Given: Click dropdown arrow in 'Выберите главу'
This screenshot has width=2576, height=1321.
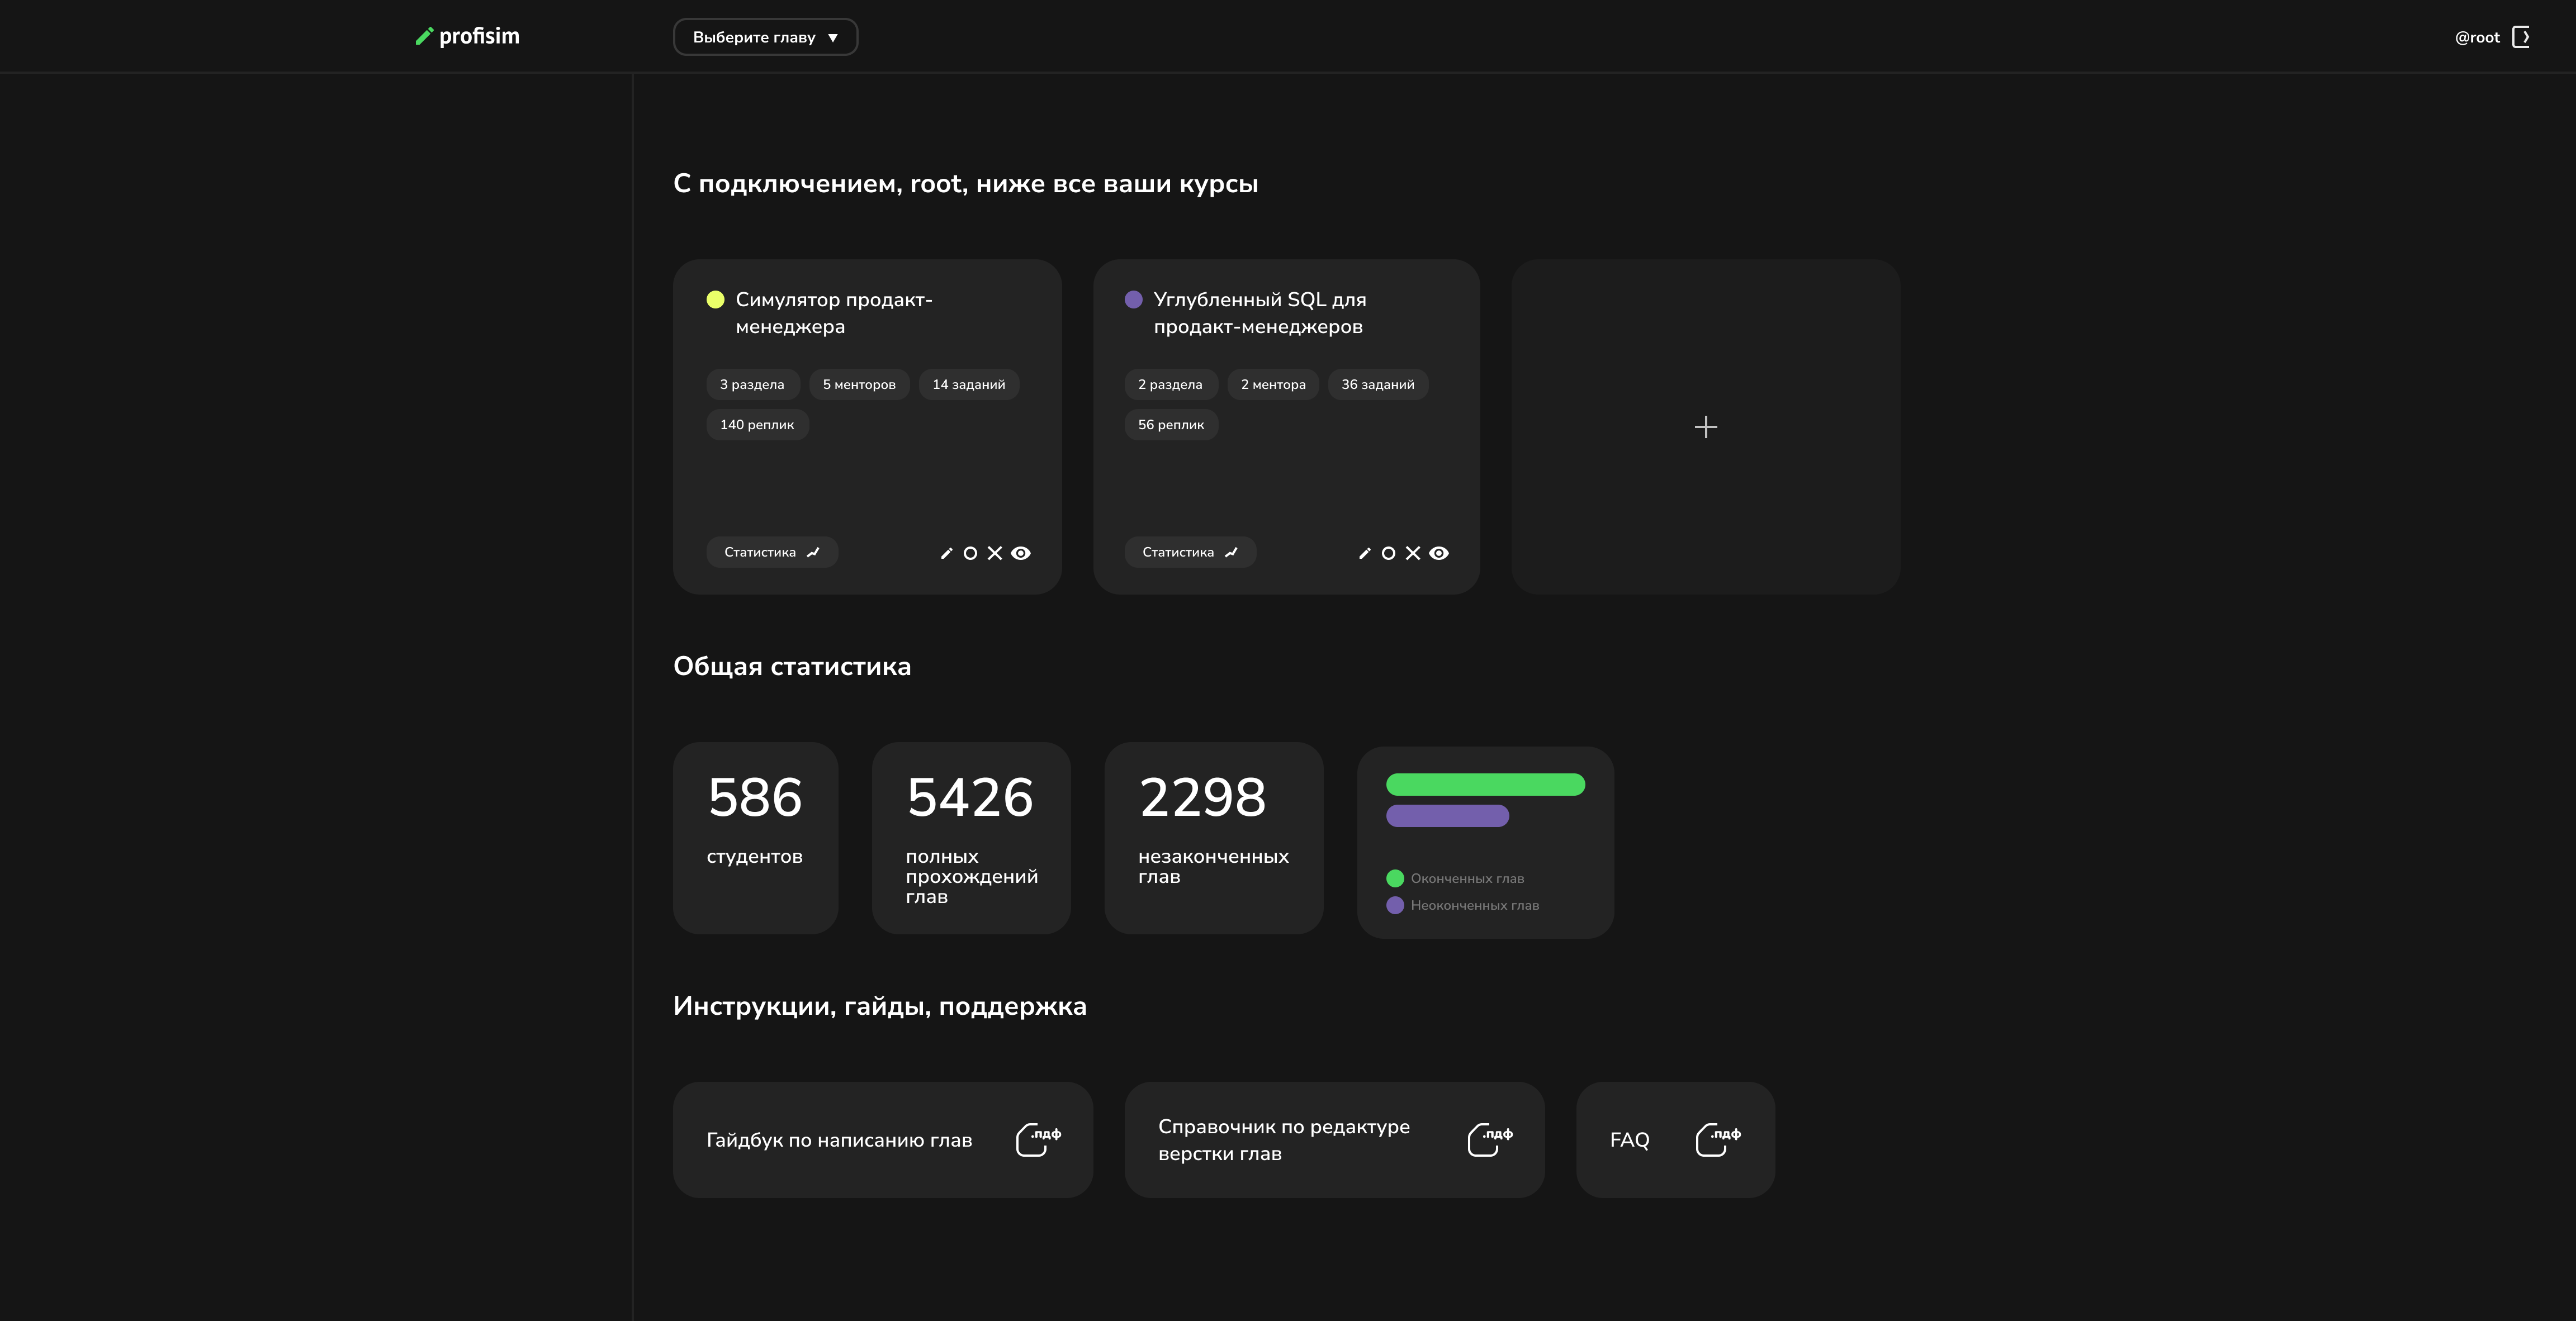Looking at the screenshot, I should 833,38.
